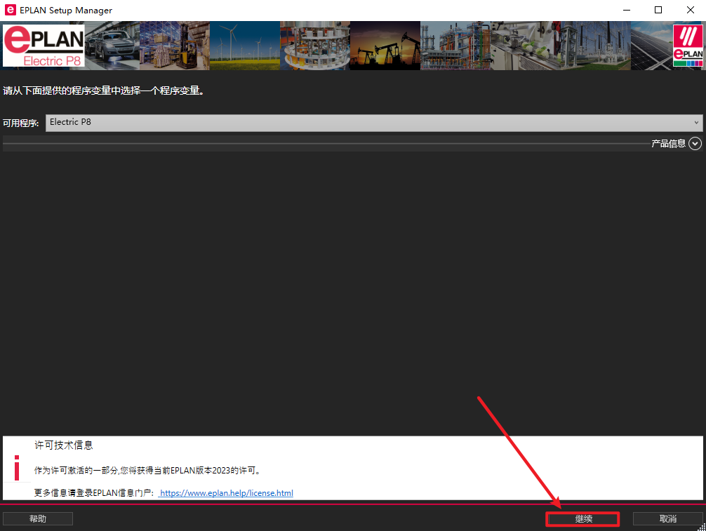Click the EPLAN logo at banner's right end
The height and width of the screenshot is (531, 706).
687,46
